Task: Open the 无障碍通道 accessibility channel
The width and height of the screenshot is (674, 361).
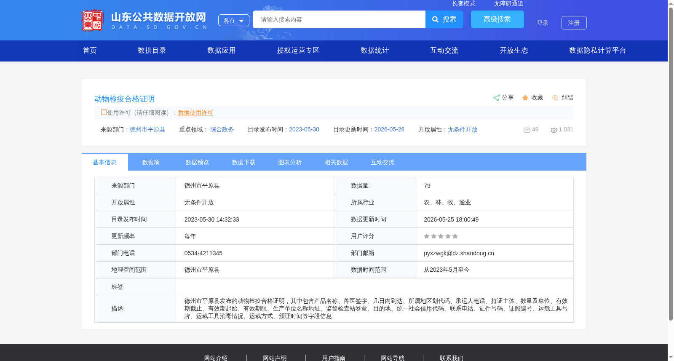Action: [508, 3]
